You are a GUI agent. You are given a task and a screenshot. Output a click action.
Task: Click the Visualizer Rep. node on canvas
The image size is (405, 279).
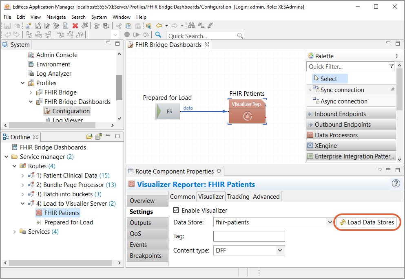(x=247, y=111)
